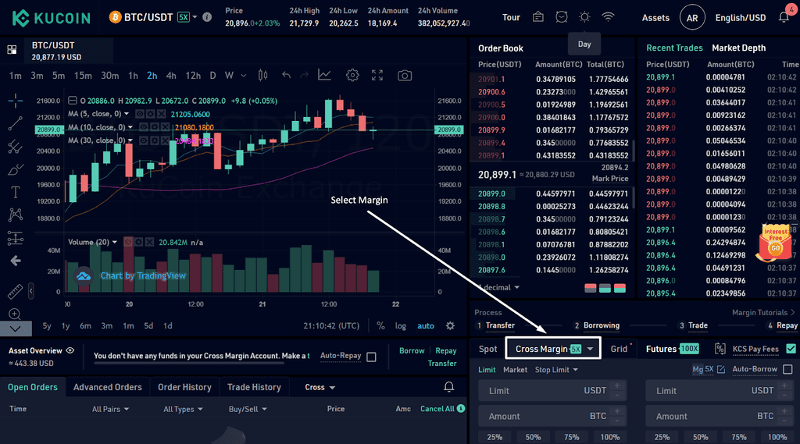Open the Stop Limit order dropdown
Screen dimensions: 800x444
pos(556,370)
